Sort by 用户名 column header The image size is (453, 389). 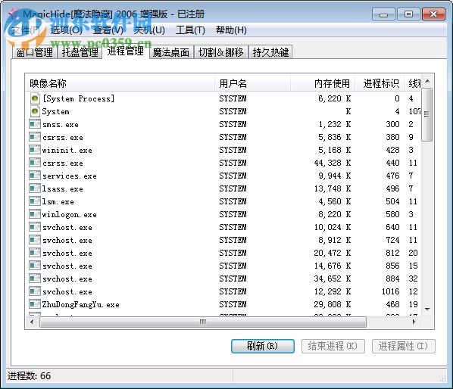pos(252,83)
